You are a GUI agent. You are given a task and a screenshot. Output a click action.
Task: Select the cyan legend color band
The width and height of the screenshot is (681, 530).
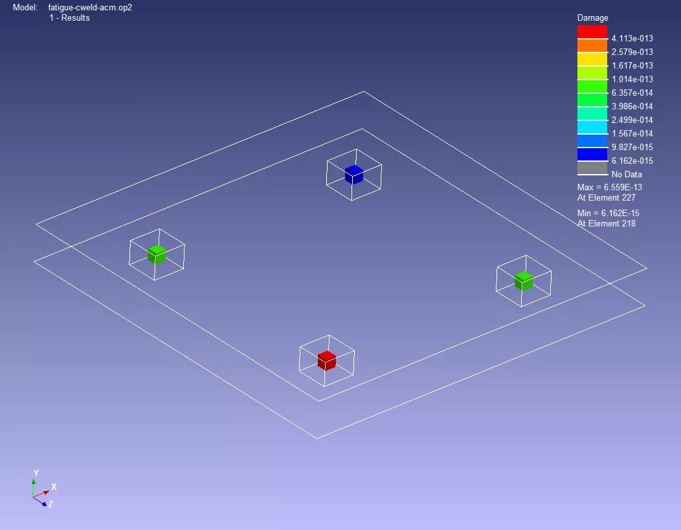coord(592,127)
